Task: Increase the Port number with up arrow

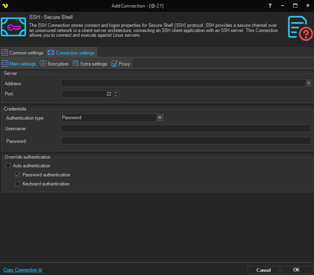Action: (x=116, y=92)
